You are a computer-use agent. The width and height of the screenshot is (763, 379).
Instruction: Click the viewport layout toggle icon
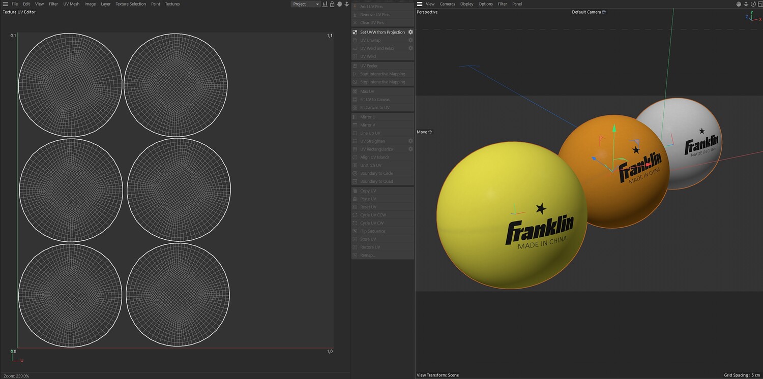pos(760,4)
